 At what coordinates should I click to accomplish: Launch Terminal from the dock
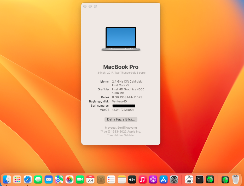click(x=200, y=179)
